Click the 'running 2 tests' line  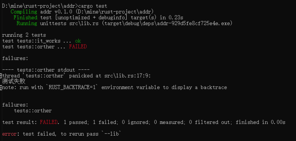24,35
